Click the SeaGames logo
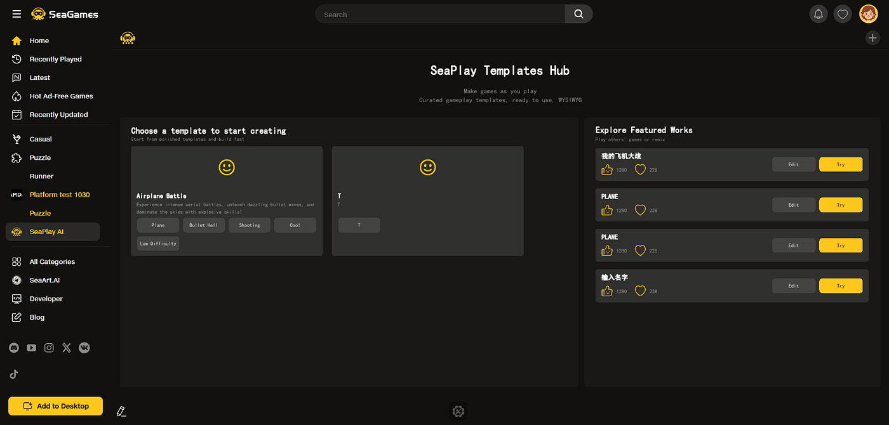 pos(65,14)
